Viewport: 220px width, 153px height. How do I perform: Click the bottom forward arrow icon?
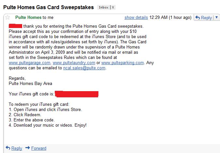(28, 148)
